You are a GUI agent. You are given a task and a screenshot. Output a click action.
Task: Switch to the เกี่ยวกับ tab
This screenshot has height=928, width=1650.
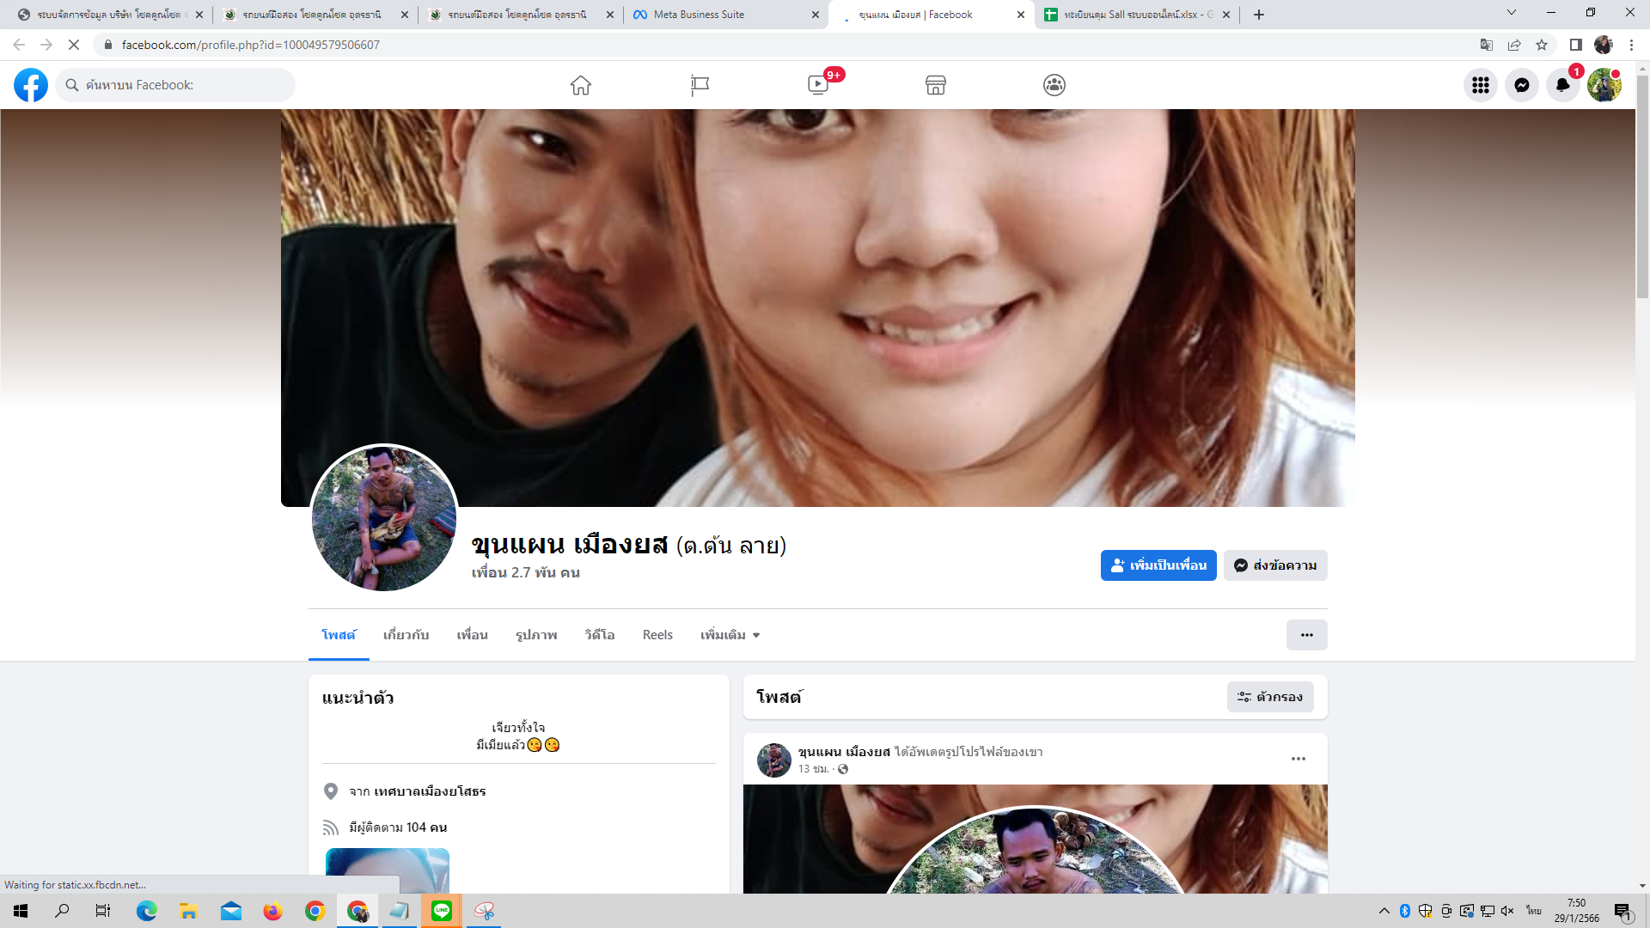(406, 635)
